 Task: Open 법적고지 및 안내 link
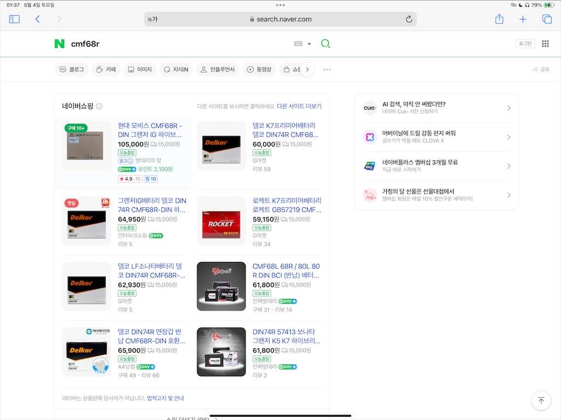coord(165,398)
